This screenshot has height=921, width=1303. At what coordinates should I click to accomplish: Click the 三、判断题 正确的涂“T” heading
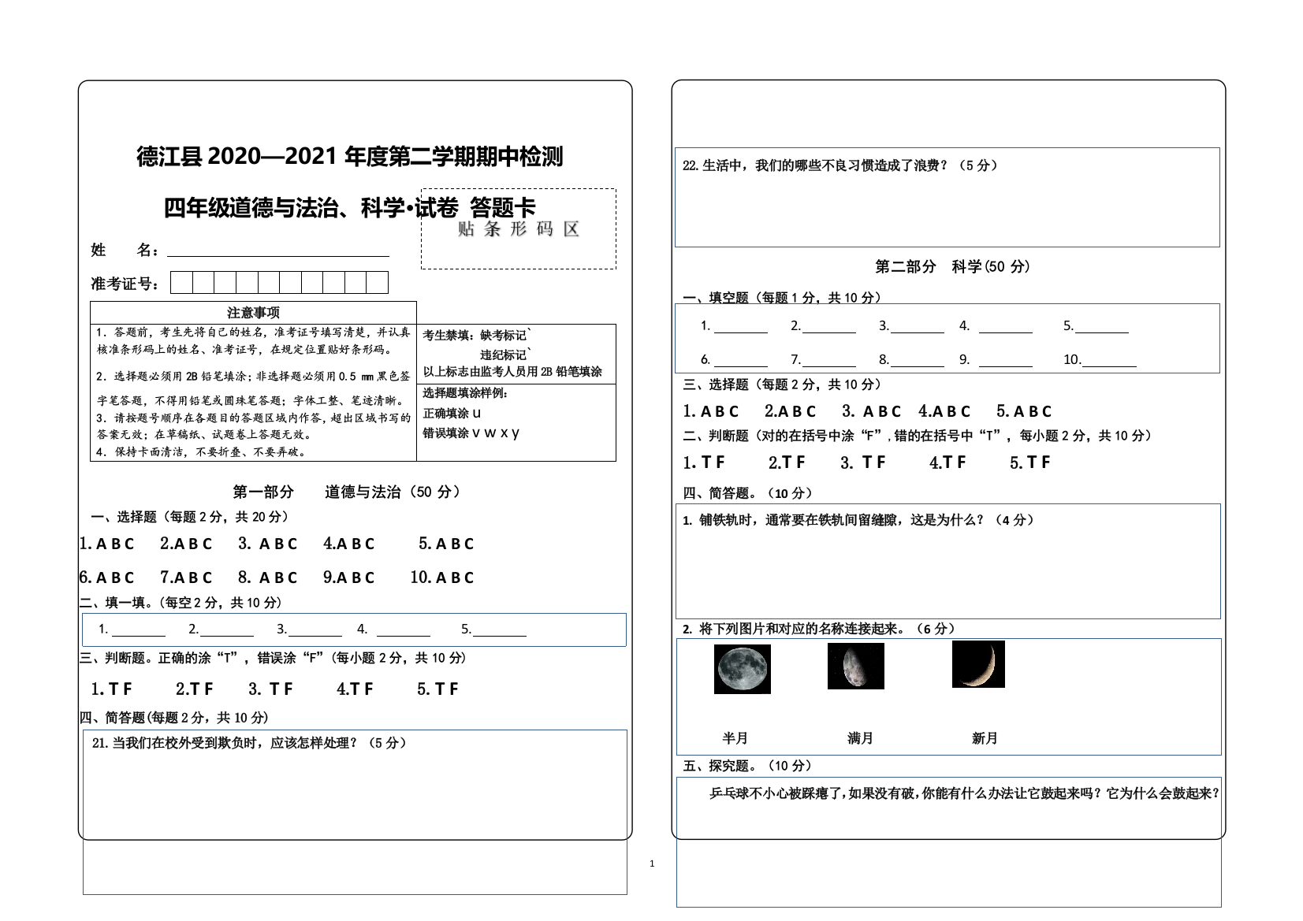[273, 658]
